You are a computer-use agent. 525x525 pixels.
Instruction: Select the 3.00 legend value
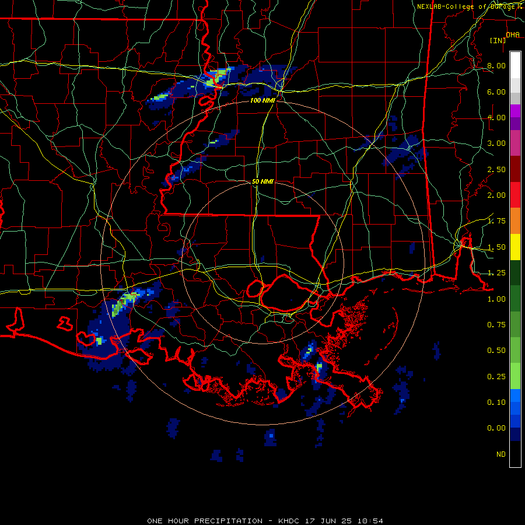tap(496, 143)
